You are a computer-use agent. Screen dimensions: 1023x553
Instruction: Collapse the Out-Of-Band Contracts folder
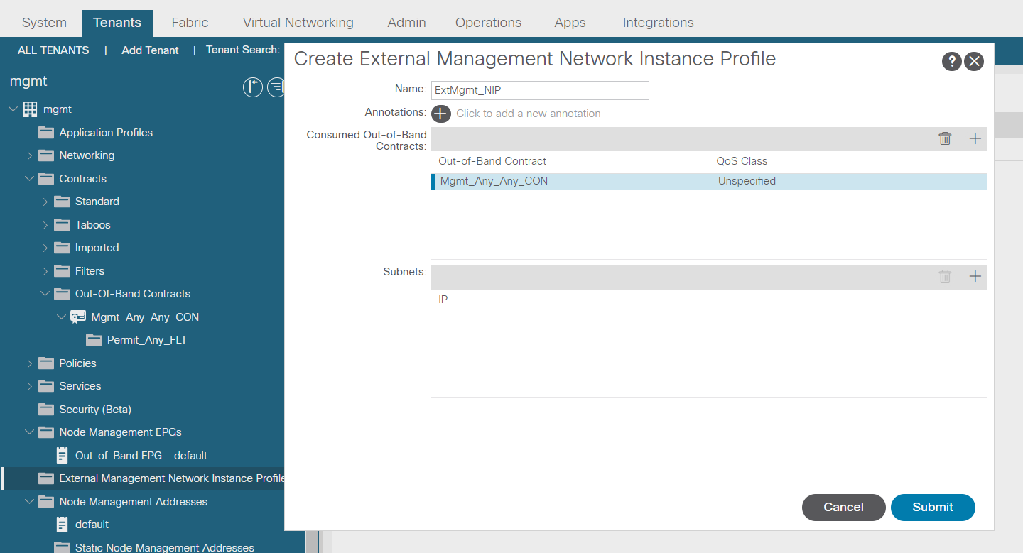[x=45, y=294]
